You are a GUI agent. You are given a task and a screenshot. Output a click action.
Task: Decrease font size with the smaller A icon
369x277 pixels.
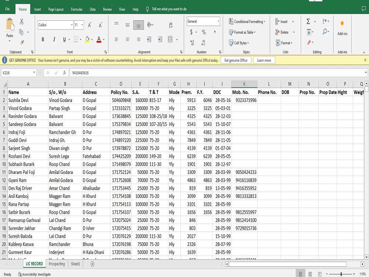pos(100,25)
